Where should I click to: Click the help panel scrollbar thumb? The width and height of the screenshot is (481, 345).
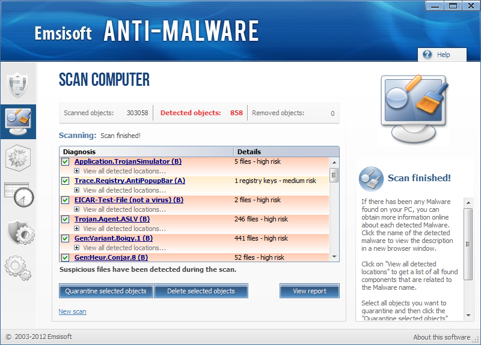coord(468,244)
